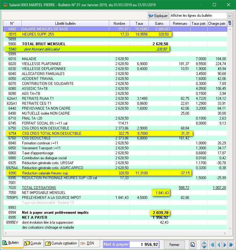The width and height of the screenshot is (236, 250).
Task: Click the application icon in the title bar
Action: 5,5
